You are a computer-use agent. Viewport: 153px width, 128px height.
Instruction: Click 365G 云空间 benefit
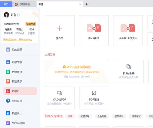[x=31, y=31]
